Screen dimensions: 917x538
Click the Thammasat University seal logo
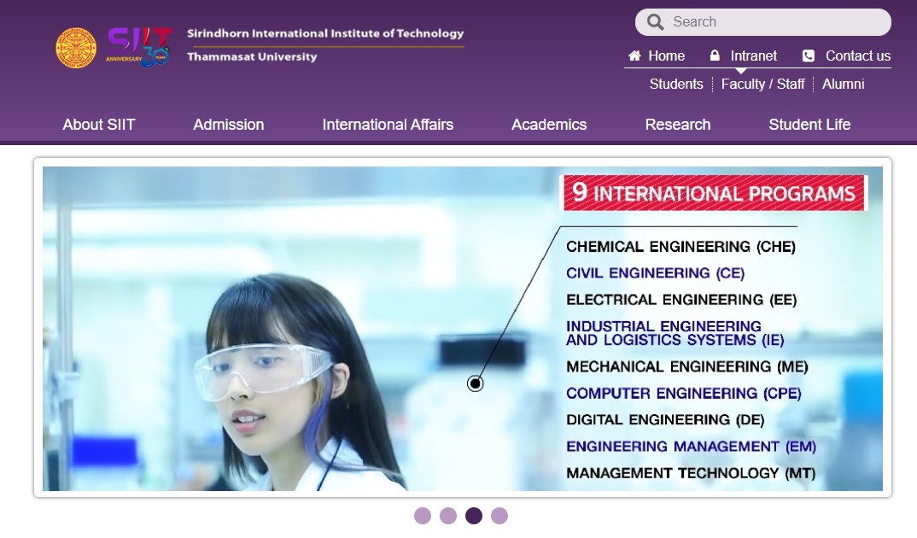pos(76,47)
